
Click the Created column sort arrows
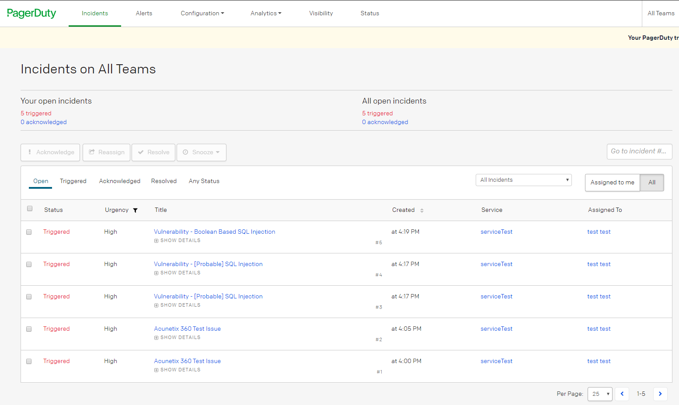422,210
